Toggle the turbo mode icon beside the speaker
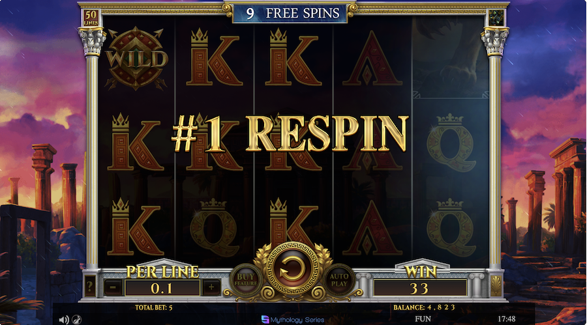The image size is (587, 325). pos(77,319)
